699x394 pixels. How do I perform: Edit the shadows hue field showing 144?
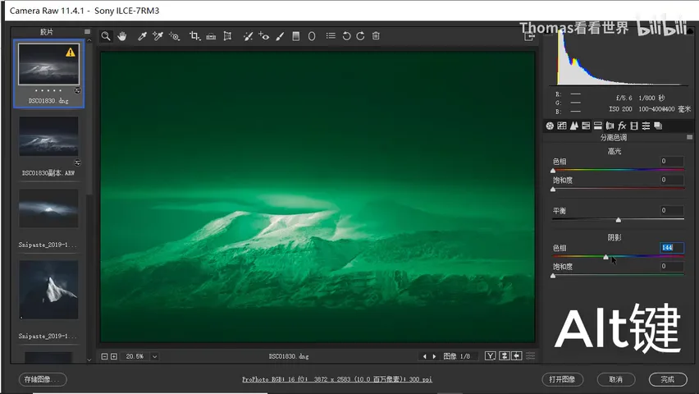point(671,248)
